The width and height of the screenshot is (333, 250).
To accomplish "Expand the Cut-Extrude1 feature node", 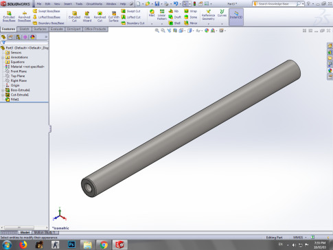I will pos(3,95).
